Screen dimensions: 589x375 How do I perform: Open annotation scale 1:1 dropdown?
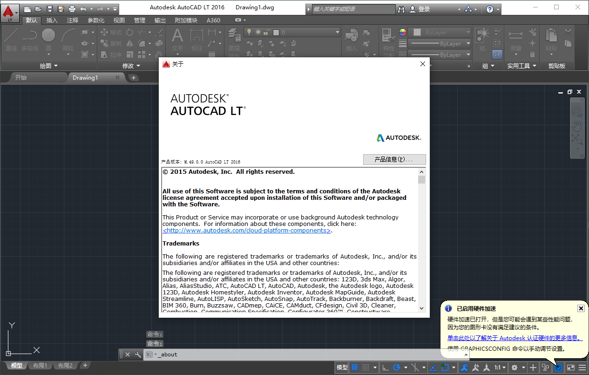(501, 367)
